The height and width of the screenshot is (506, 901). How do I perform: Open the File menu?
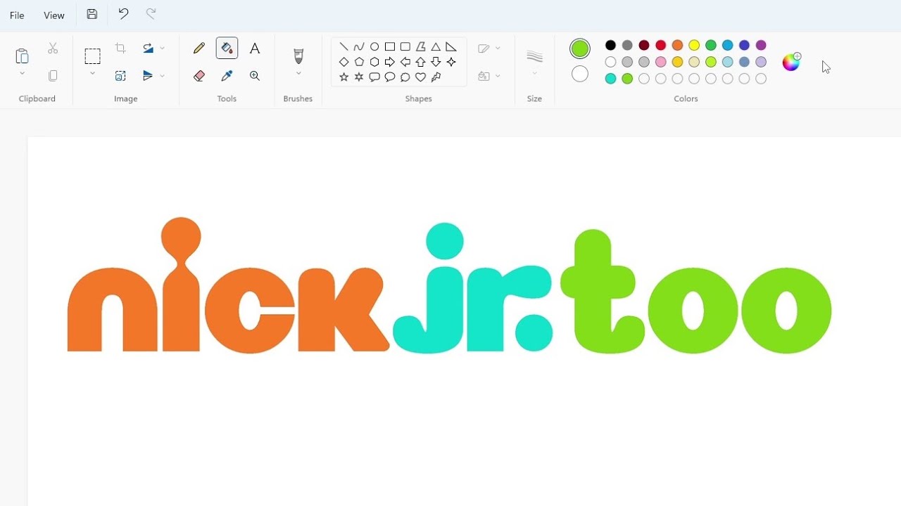[17, 15]
